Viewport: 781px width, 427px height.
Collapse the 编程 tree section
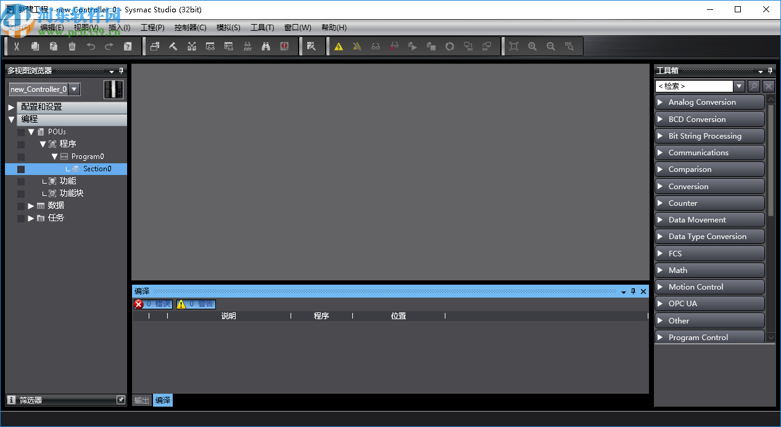click(x=12, y=119)
